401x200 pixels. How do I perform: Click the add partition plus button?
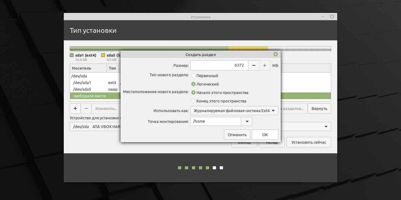pos(75,108)
